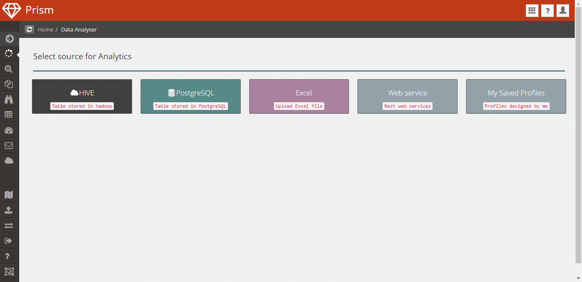Click the refresh icon beside Home
This screenshot has height=282, width=582.
pyautogui.click(x=29, y=29)
